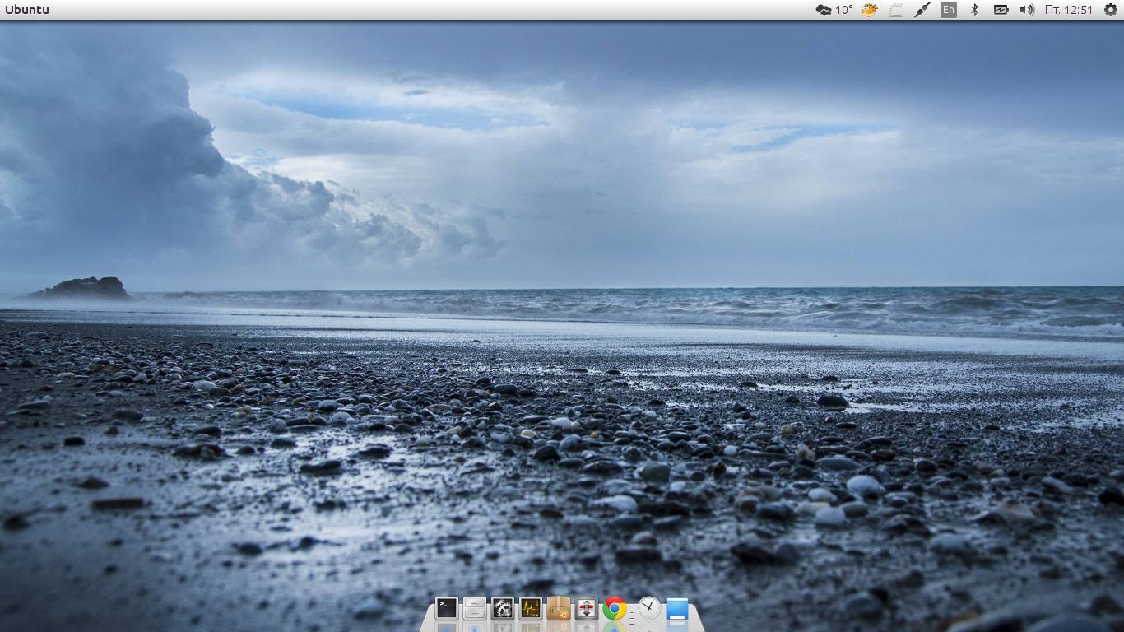1124x632 pixels.
Task: Launch Transmission torrent client in dock
Action: click(587, 608)
